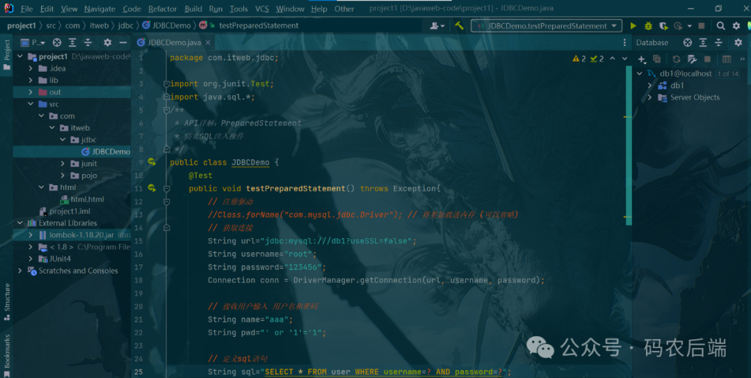Expand all in Database panel
This screenshot has height=378, width=751.
tap(702, 42)
